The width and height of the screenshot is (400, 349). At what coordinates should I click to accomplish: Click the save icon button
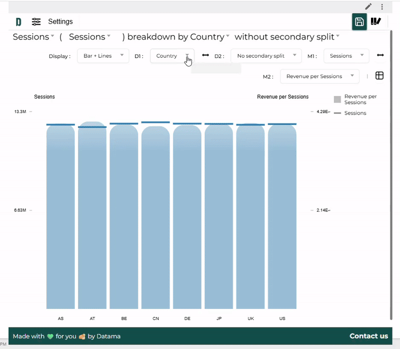359,21
